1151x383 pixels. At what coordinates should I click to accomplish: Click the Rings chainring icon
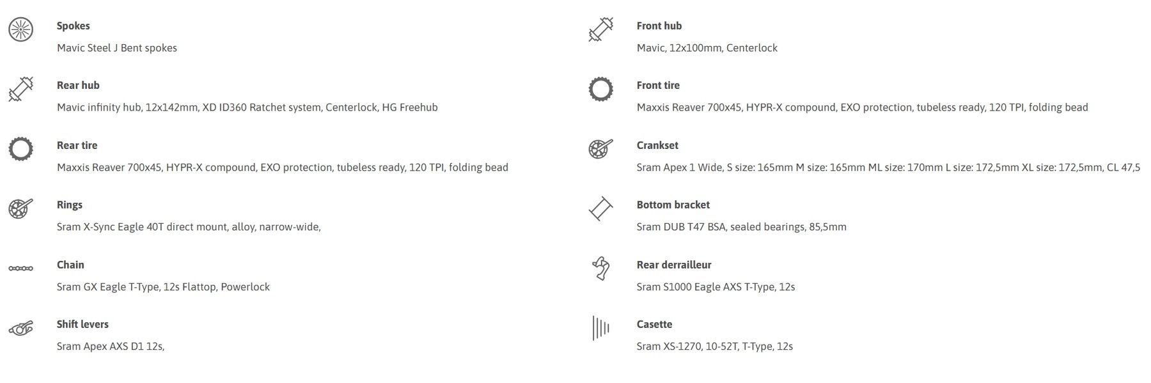pos(20,208)
